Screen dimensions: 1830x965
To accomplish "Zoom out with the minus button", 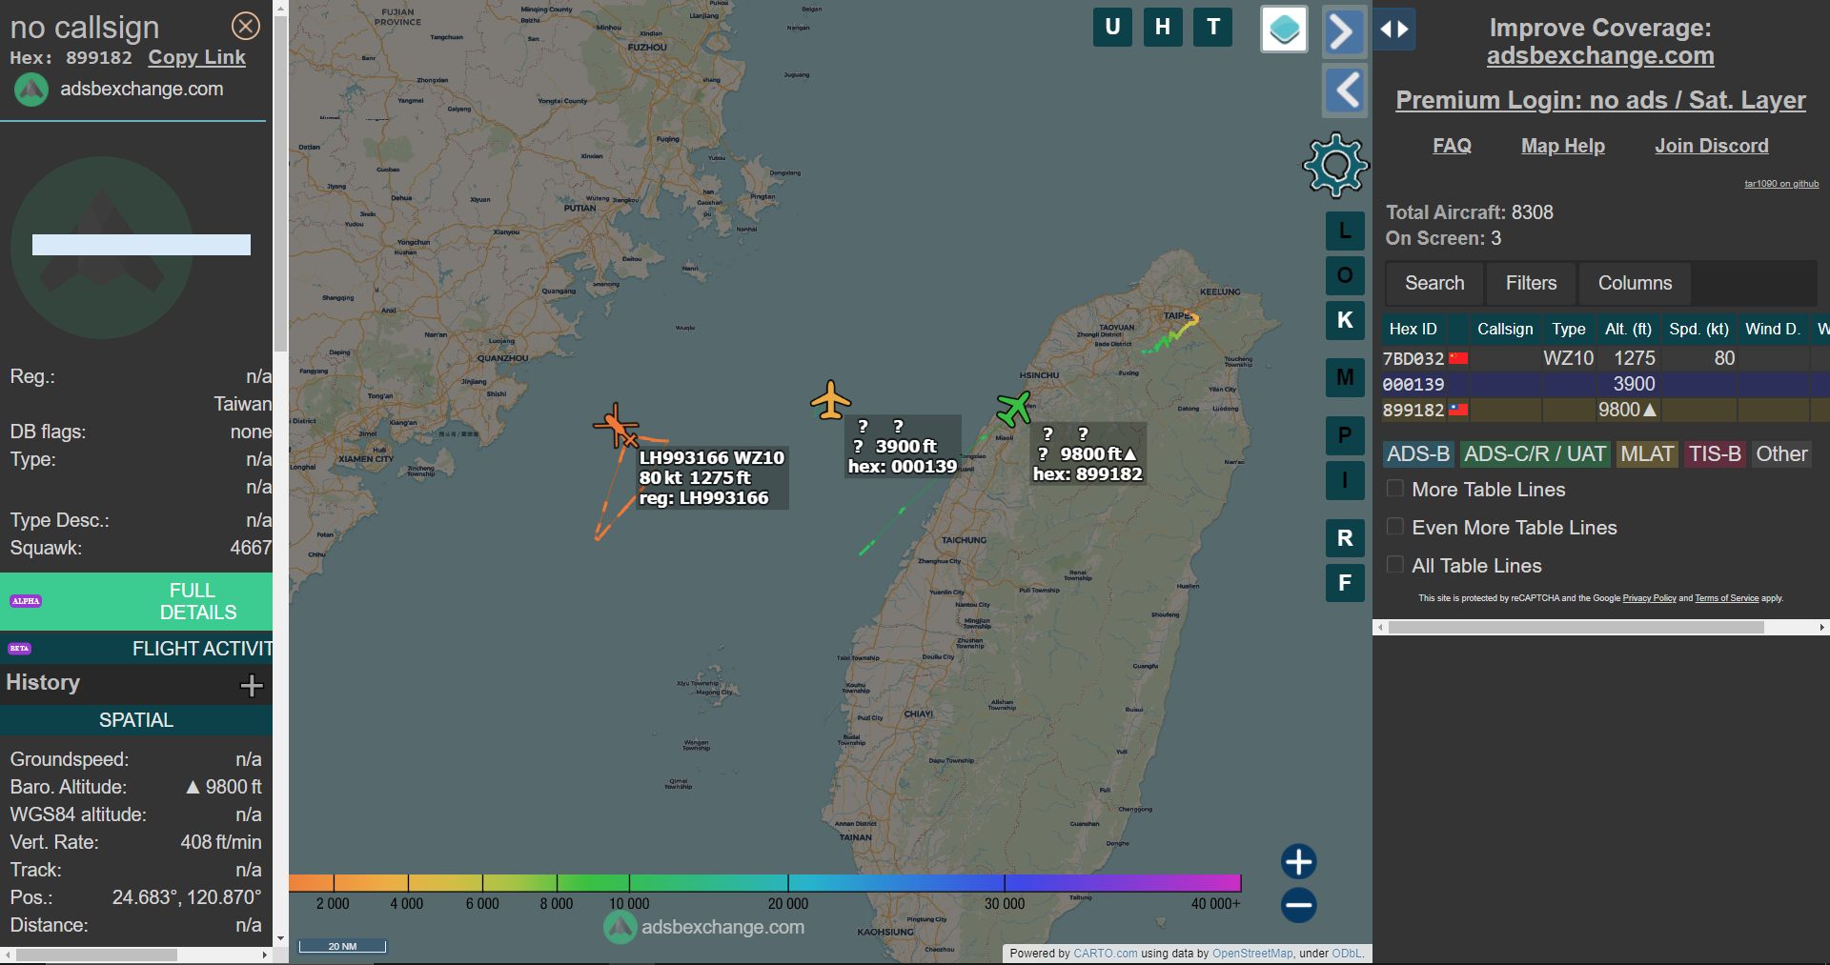I will (x=1298, y=905).
